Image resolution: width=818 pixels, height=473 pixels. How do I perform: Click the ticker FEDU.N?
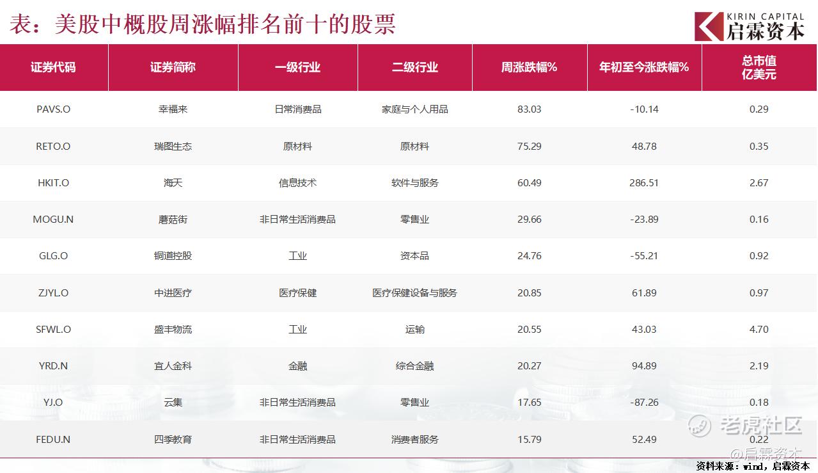(53, 440)
